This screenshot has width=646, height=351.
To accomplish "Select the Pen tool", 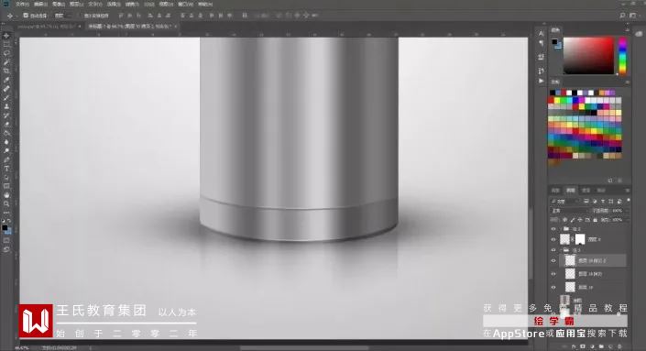I will tap(6, 159).
